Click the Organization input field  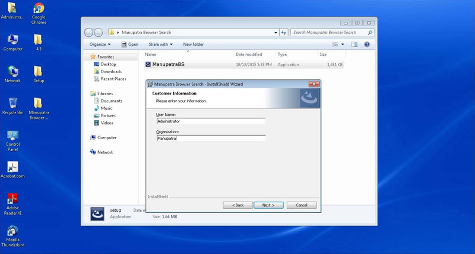point(211,138)
